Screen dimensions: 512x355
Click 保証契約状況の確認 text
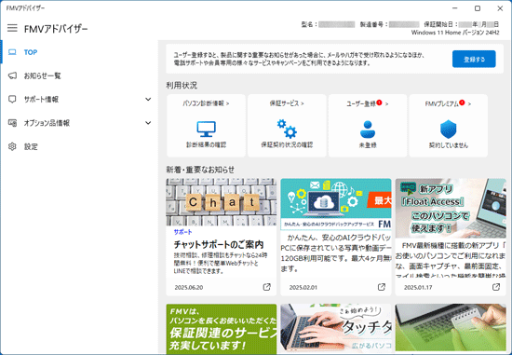pyautogui.click(x=287, y=144)
